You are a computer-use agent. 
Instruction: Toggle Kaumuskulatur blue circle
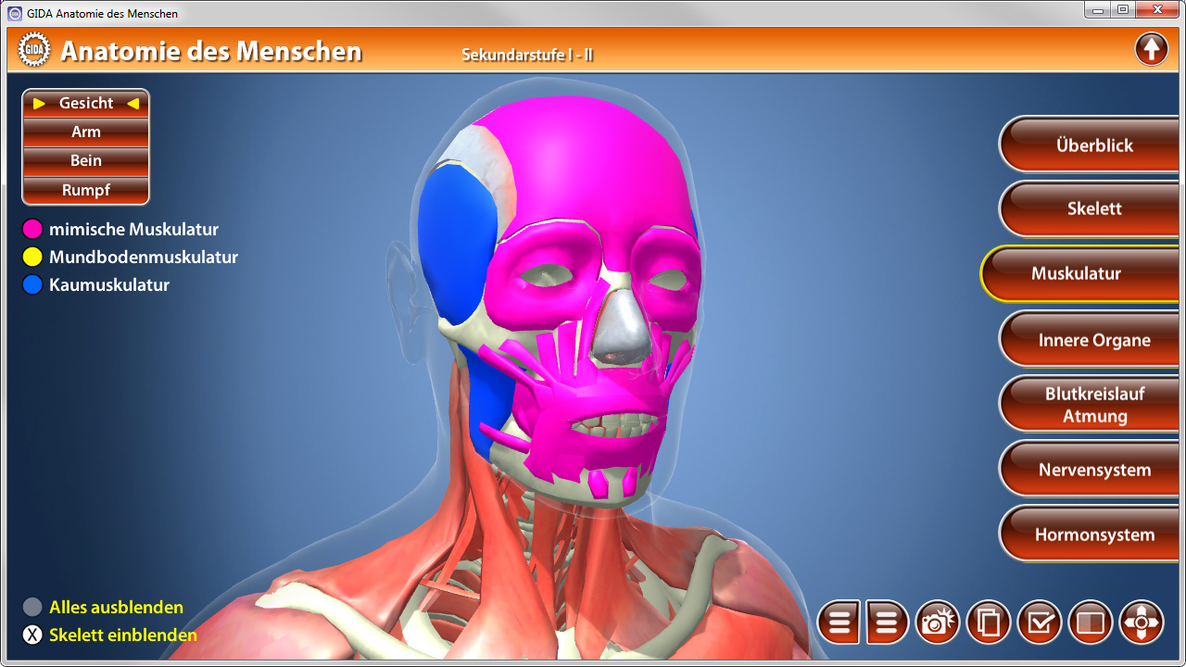click(32, 284)
